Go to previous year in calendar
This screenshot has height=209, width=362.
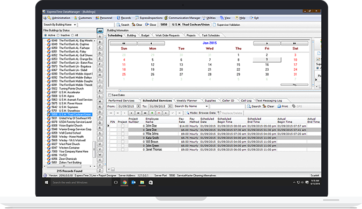[123, 43]
